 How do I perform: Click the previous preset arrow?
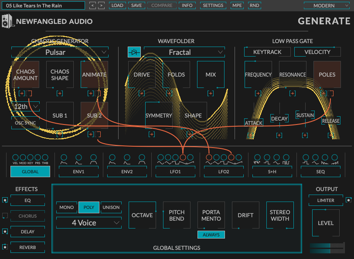tap(92, 6)
